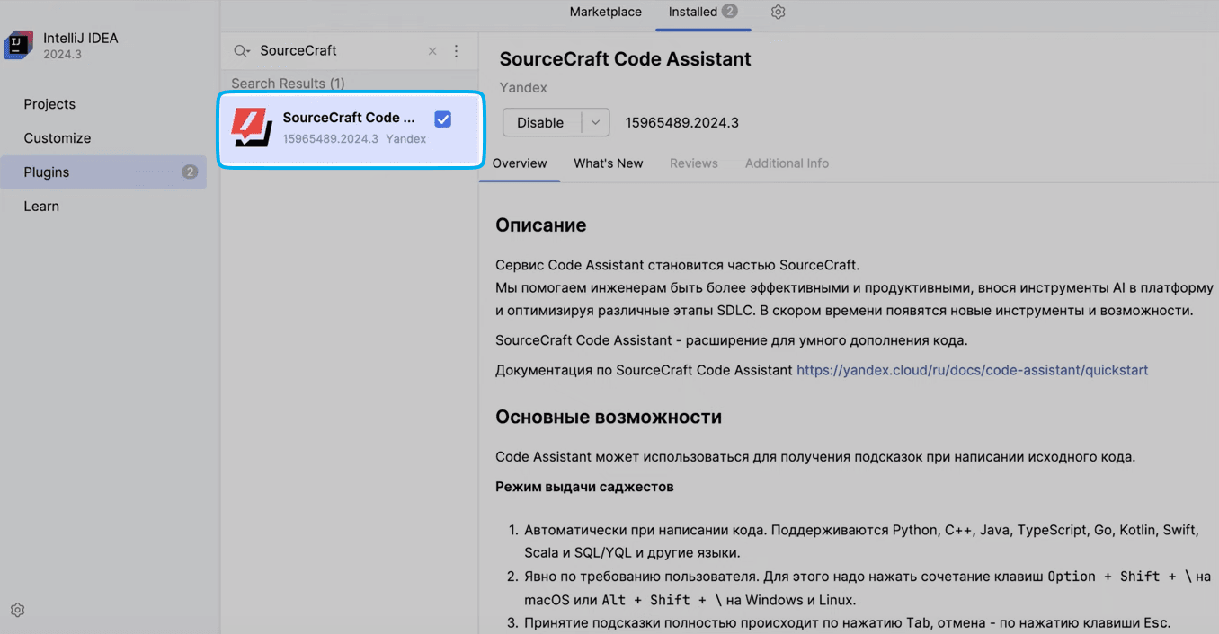Uncheck the SourceCraft Code Assistant plugin checkbox

coord(442,119)
